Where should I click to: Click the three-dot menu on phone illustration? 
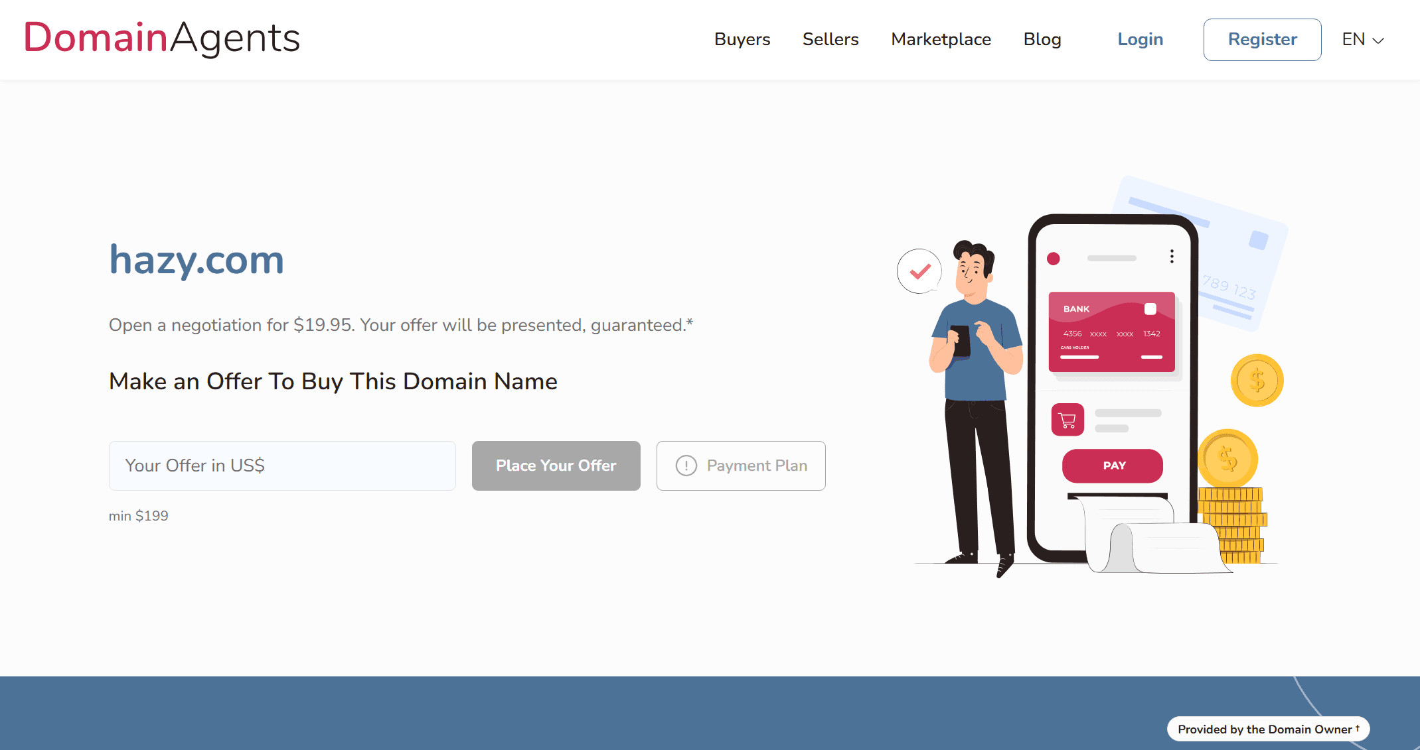(1172, 257)
